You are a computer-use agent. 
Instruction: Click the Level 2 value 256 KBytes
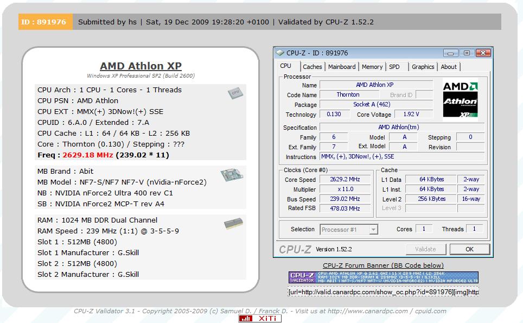coord(431,199)
